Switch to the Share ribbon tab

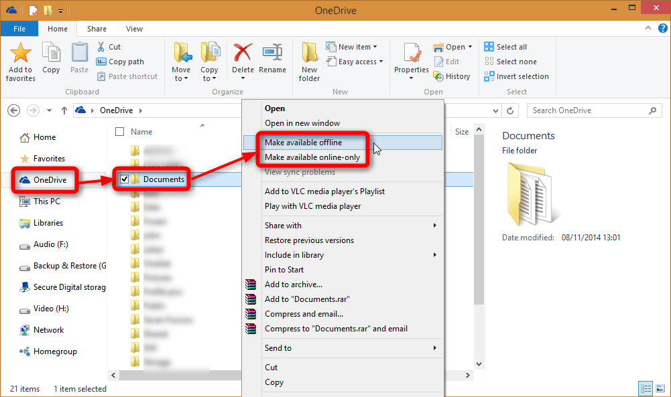pos(96,29)
